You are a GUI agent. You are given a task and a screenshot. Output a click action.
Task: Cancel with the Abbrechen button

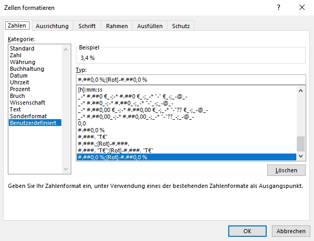[x=291, y=231]
